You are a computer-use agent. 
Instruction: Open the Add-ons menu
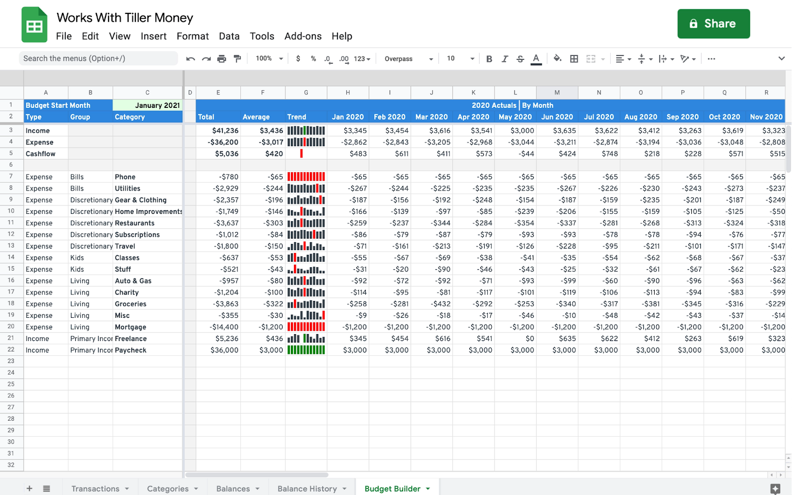pos(303,36)
